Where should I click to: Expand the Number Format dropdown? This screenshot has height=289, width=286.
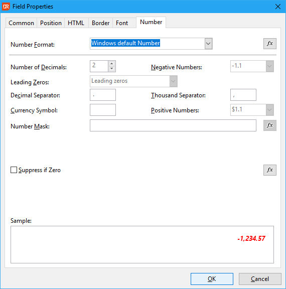pos(208,44)
